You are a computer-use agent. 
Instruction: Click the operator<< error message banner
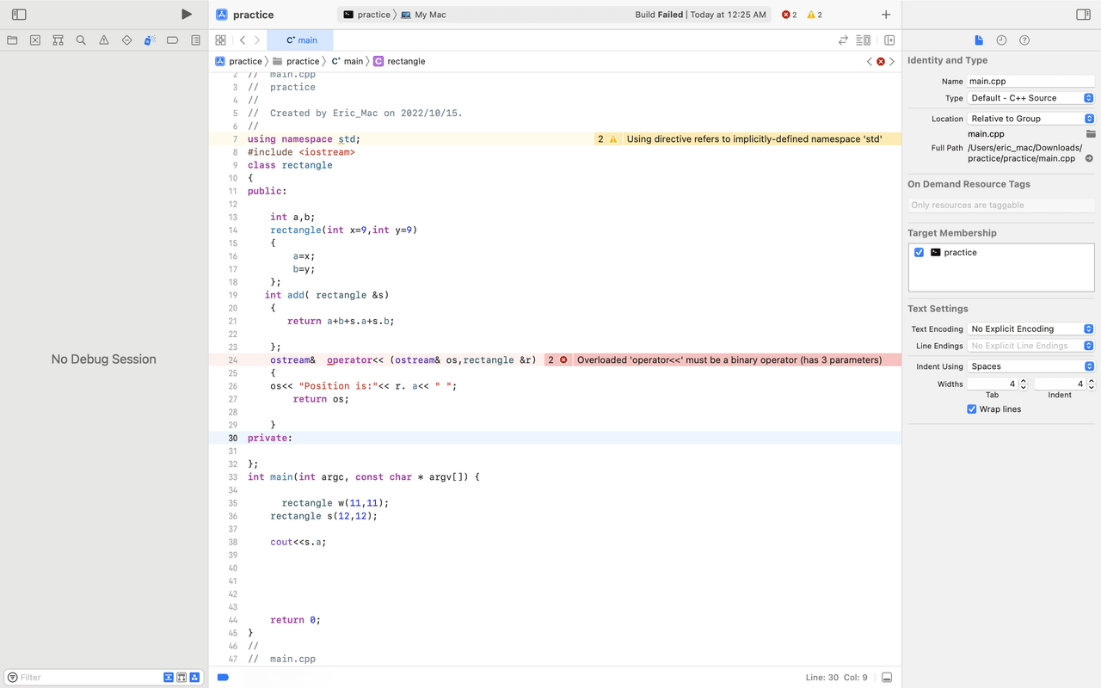click(x=723, y=360)
